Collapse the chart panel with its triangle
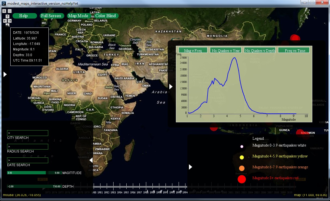 pos(171,86)
